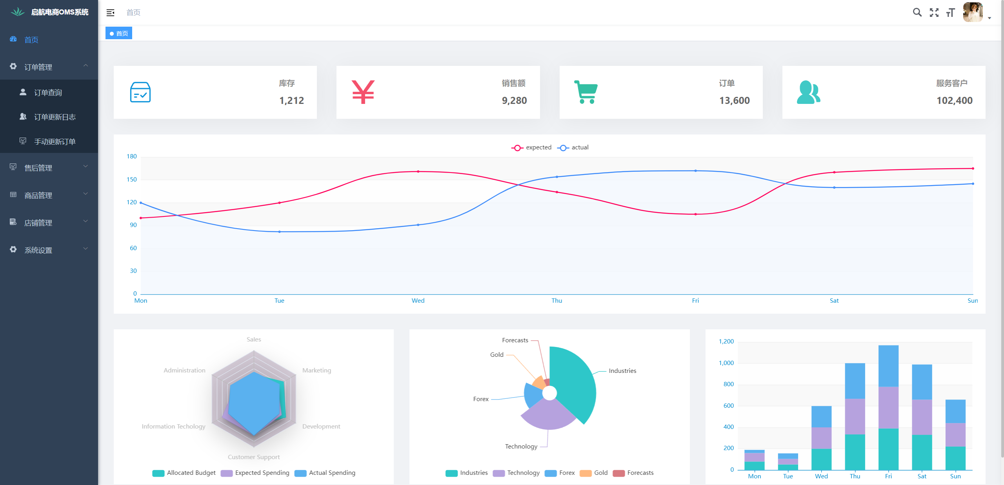Open the search magnifier icon
Viewport: 1004px width, 485px height.
coord(917,13)
